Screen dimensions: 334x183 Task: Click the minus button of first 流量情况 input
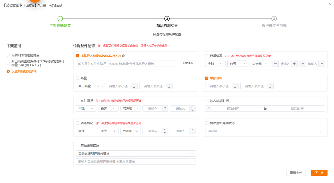pyautogui.click(x=275, y=64)
